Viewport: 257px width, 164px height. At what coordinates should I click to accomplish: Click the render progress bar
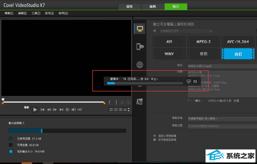click(x=145, y=83)
